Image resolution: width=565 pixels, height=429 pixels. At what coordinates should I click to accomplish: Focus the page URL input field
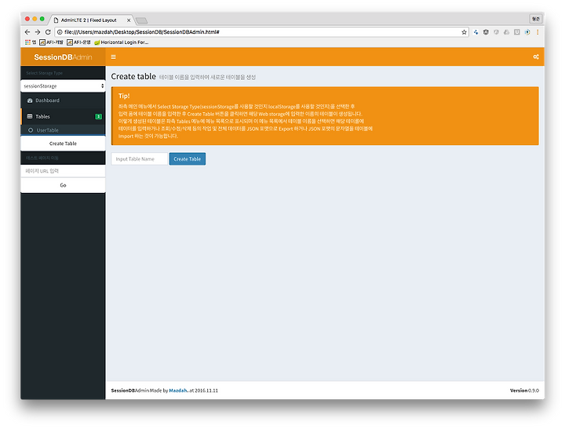tap(63, 171)
